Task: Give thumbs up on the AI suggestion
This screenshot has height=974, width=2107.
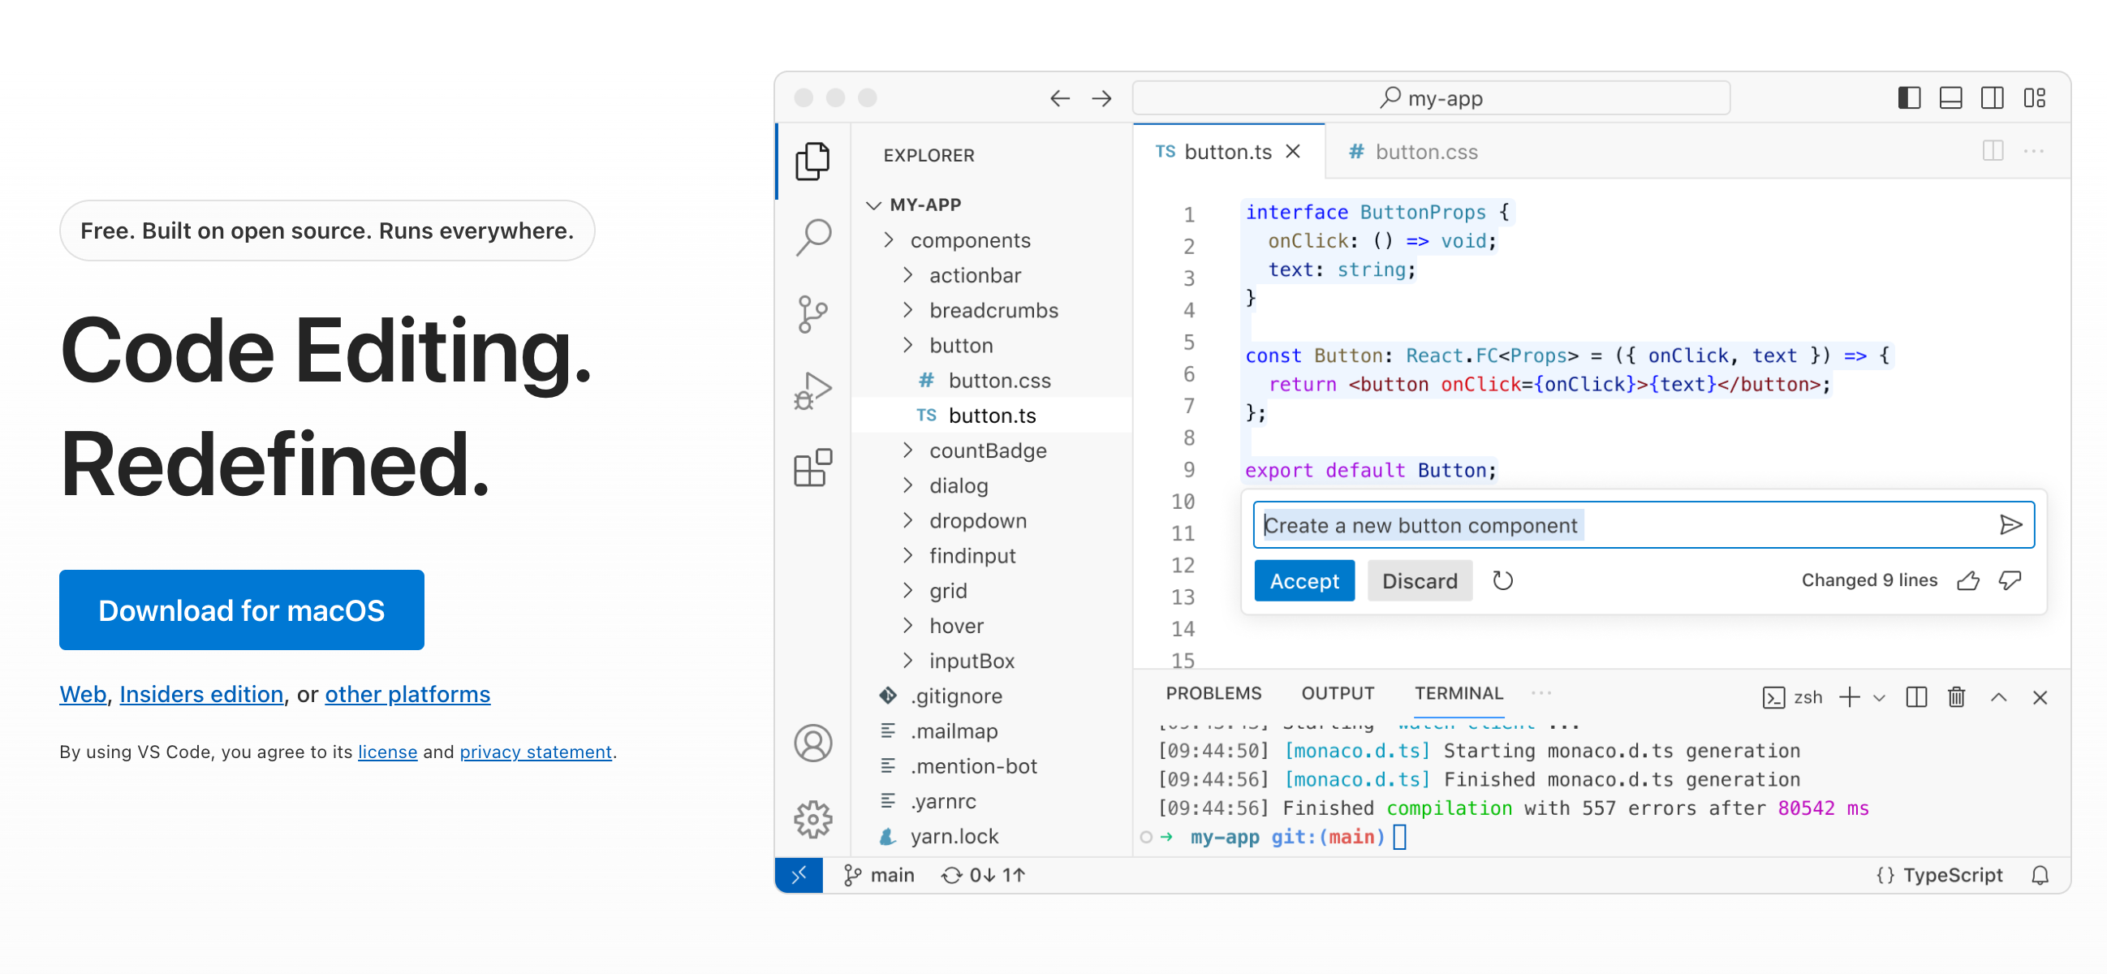Action: coord(1969,580)
